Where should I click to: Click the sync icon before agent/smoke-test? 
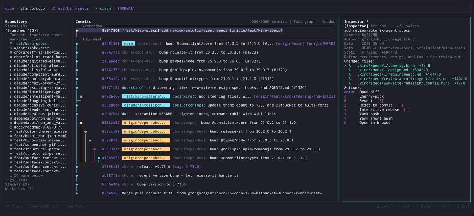pos(10,48)
